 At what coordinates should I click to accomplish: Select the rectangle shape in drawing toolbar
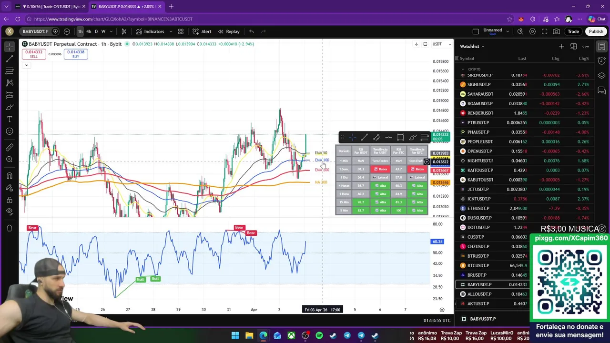tap(400, 138)
